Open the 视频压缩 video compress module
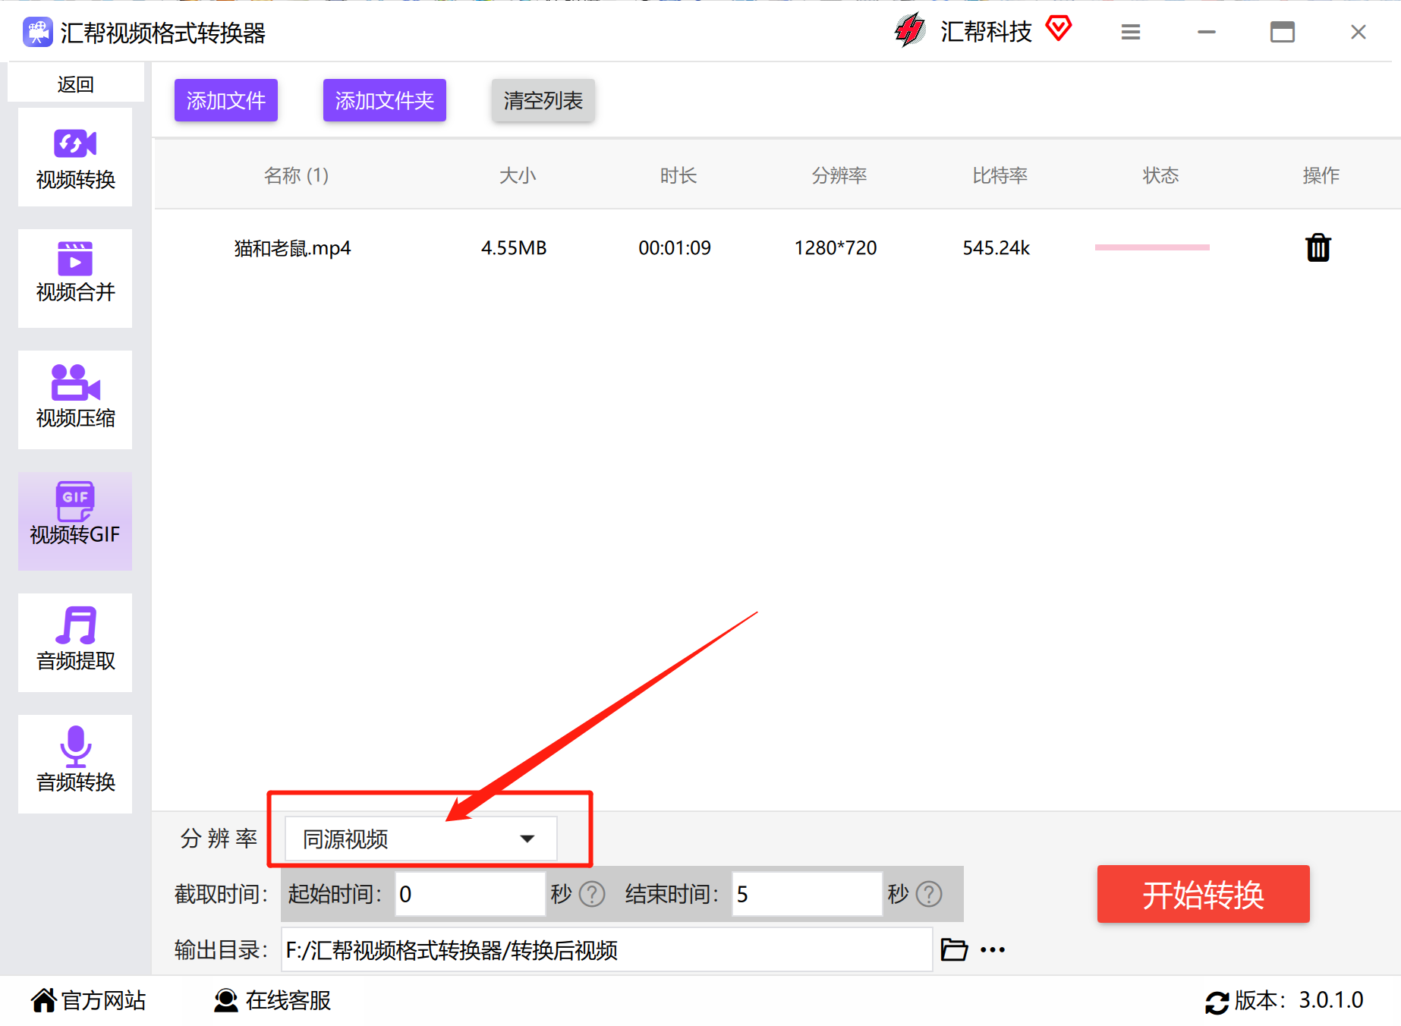Screen dimensions: 1401x1026 (x=75, y=400)
